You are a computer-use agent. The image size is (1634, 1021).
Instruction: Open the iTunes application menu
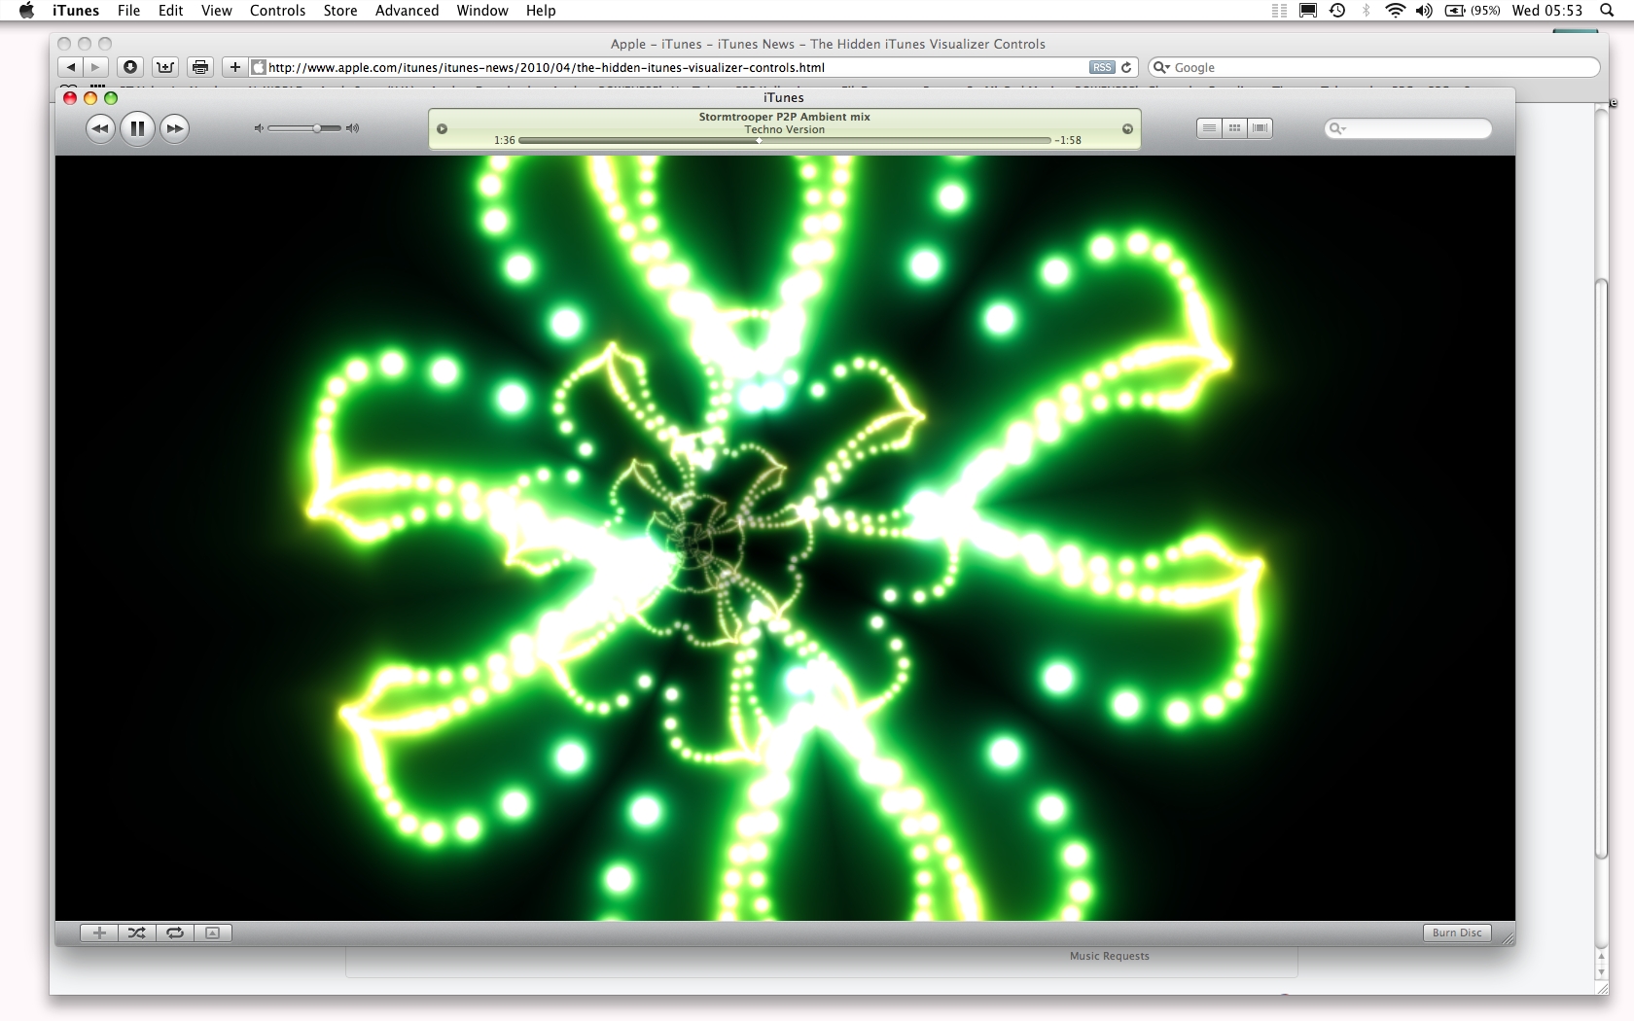(76, 11)
